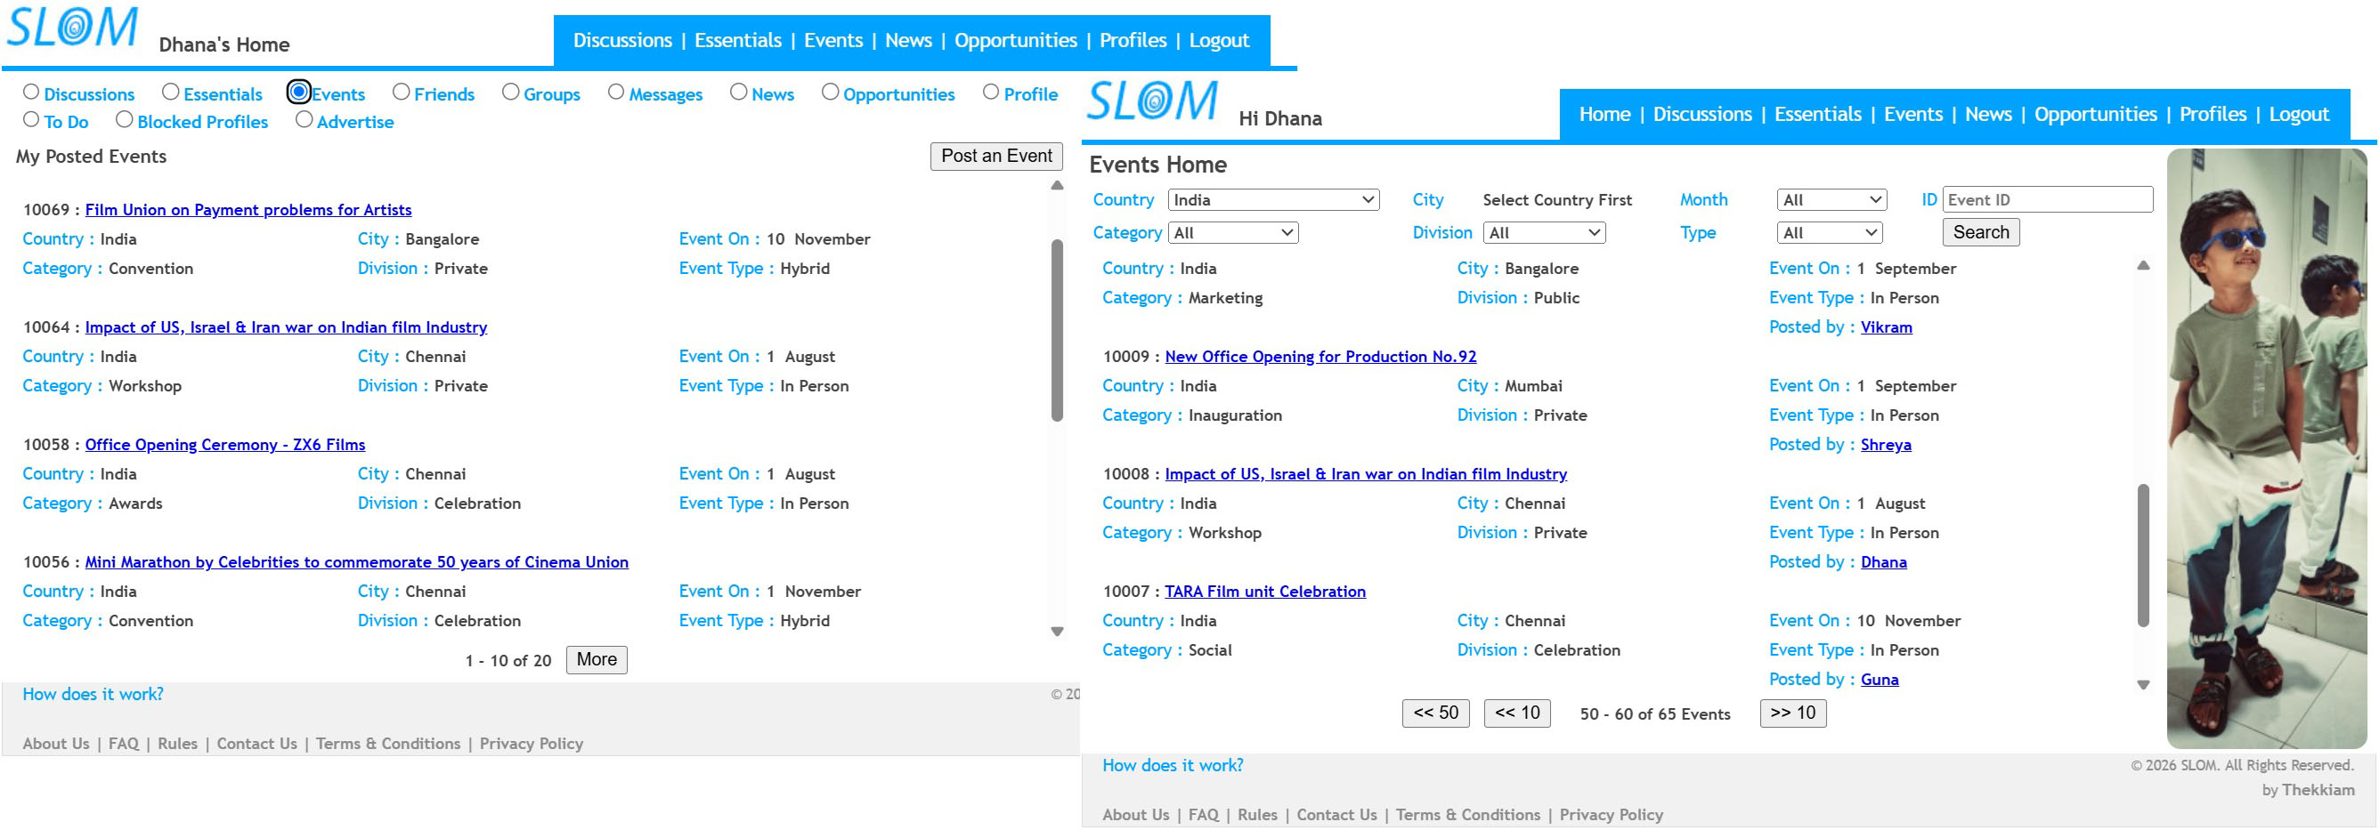Open Privacy Policy in Events Home footer
Screen dimensions: 2379x830
(1611, 815)
